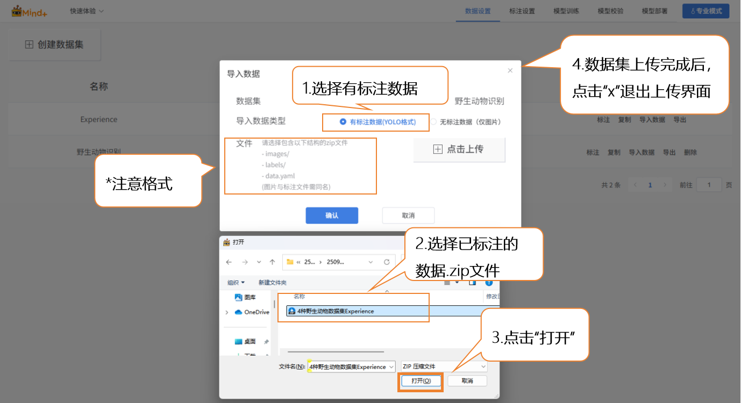Refresh the file dialog folder view
The width and height of the screenshot is (741, 403).
pos(386,262)
